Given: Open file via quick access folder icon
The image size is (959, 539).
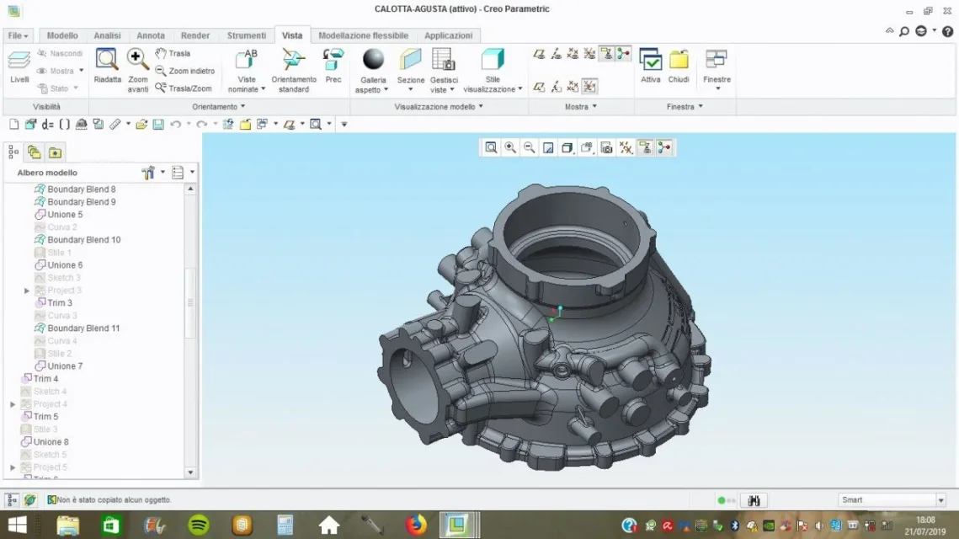Looking at the screenshot, I should tap(141, 124).
